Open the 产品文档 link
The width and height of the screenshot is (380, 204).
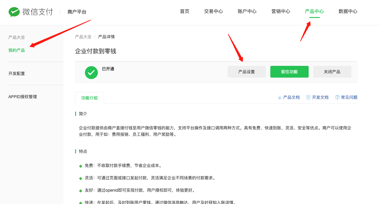click(x=291, y=97)
